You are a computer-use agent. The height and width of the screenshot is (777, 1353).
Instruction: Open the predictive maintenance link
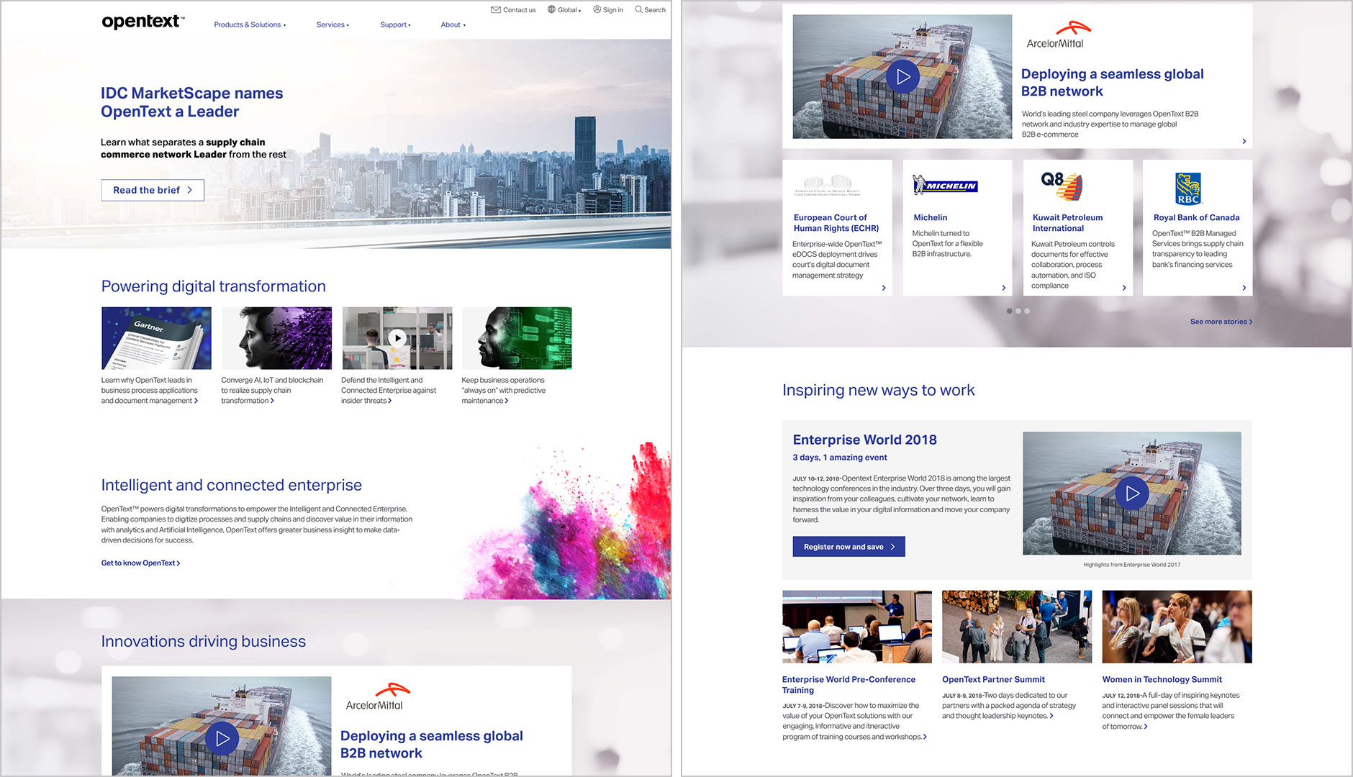click(504, 391)
